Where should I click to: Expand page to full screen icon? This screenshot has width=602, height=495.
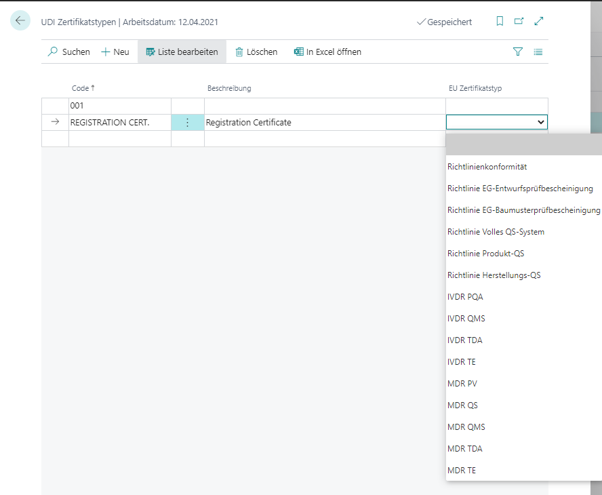pos(539,22)
